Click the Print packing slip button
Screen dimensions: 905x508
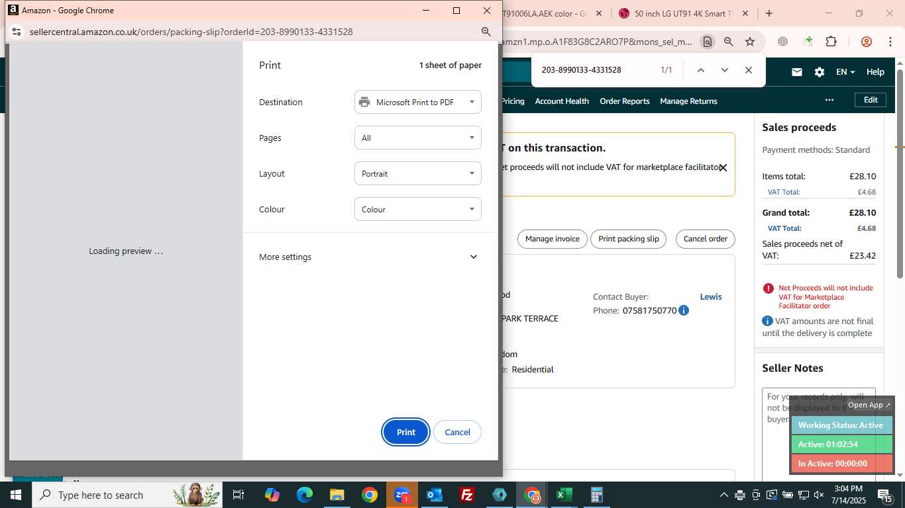(629, 239)
